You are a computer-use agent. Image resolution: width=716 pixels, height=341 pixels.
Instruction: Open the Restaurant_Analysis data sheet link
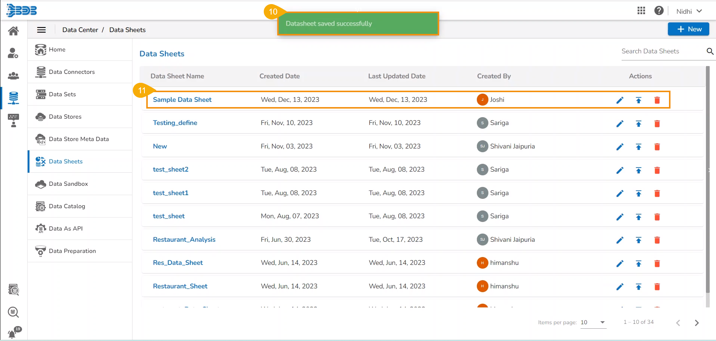click(x=184, y=240)
